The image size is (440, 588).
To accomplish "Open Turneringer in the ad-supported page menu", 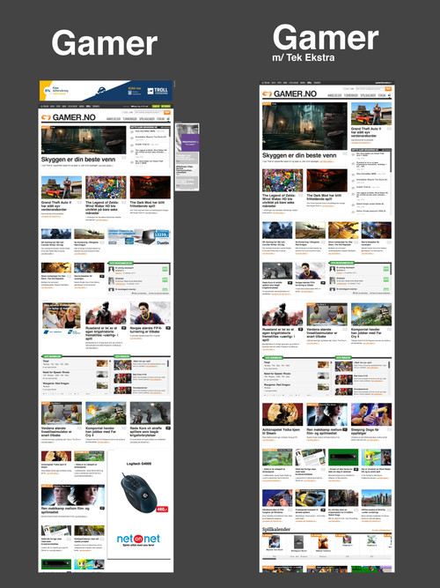I will coord(129,119).
